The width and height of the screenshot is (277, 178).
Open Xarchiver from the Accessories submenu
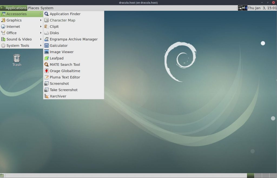pos(74,96)
